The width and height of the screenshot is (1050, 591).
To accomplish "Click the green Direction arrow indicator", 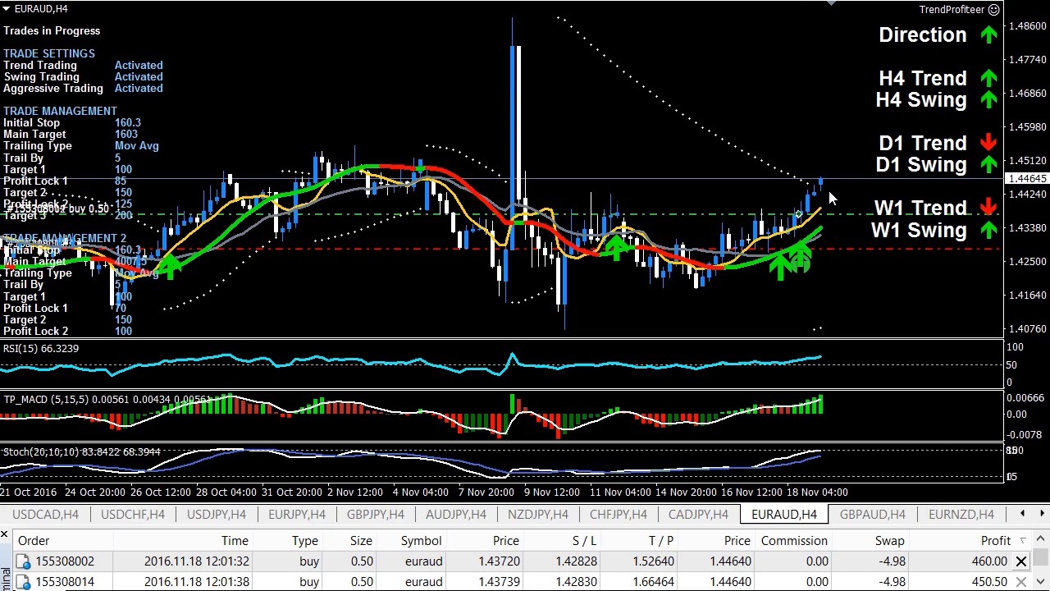I will 988,34.
